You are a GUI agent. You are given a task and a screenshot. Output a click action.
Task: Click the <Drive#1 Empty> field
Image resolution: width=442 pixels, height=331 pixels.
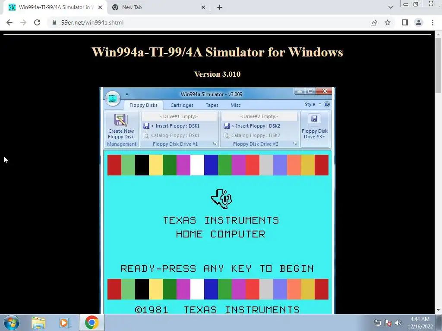point(179,116)
